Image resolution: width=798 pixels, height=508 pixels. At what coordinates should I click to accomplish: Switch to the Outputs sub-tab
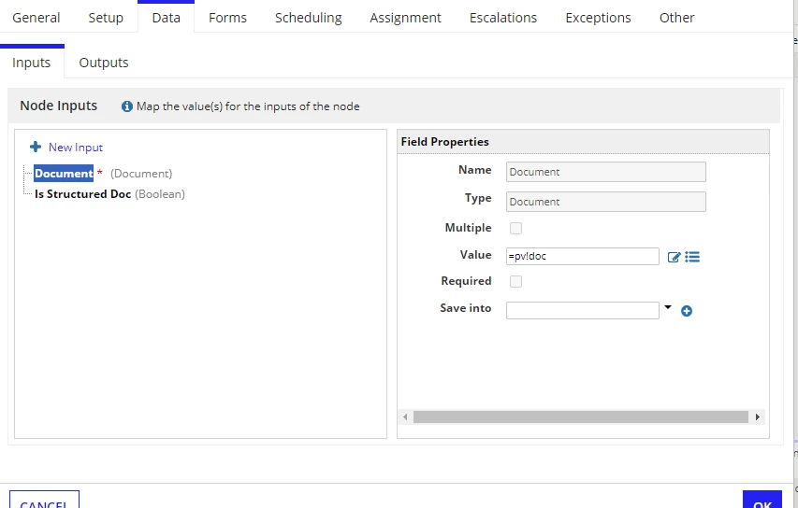click(x=104, y=63)
